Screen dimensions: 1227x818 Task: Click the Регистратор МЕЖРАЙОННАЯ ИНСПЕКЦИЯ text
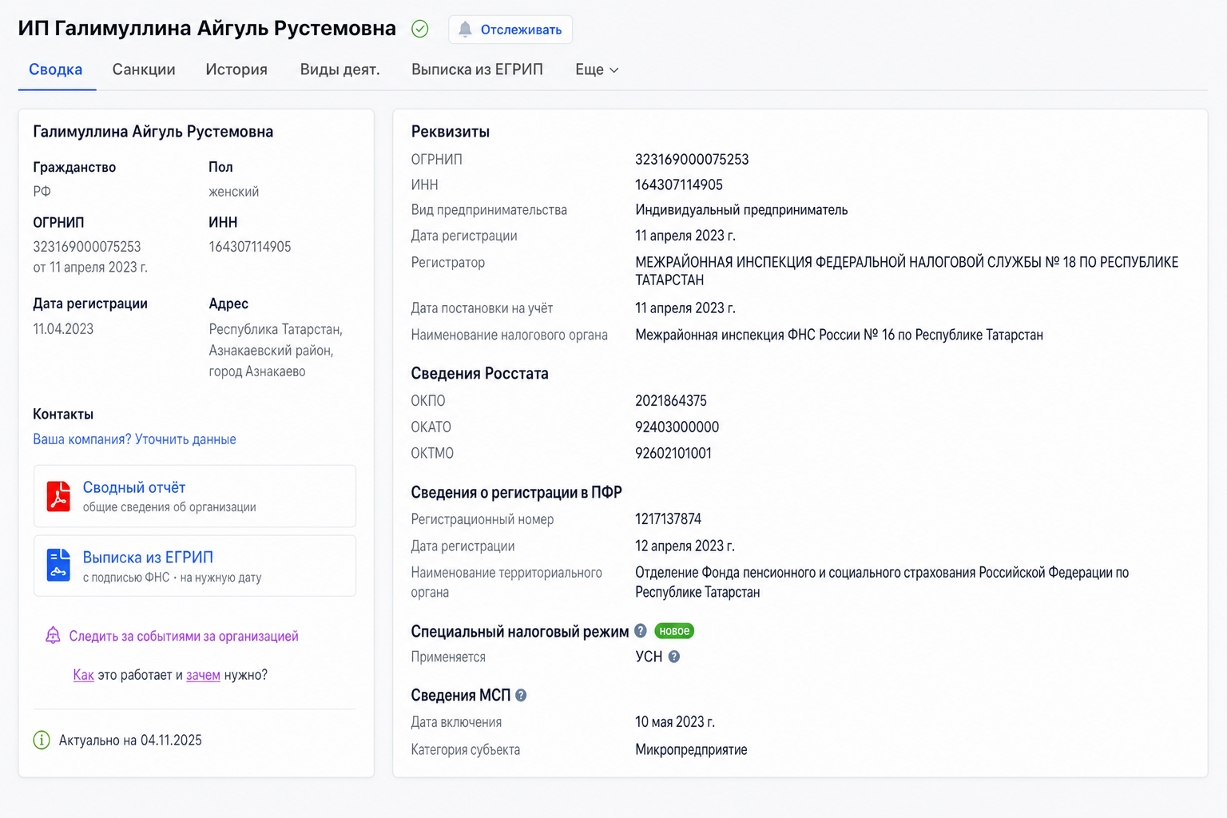pos(907,271)
